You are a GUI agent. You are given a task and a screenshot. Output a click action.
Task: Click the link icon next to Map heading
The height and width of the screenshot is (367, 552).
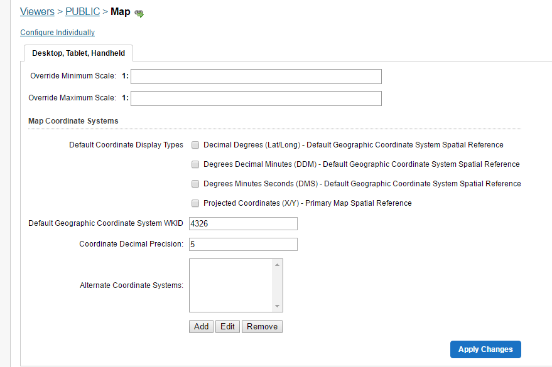(x=139, y=13)
